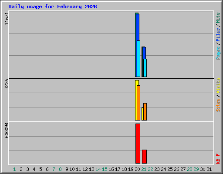Viewport: 223px width, 174px height.
Task: Select the cyan Pages bar for day 20
Action: [x=139, y=59]
